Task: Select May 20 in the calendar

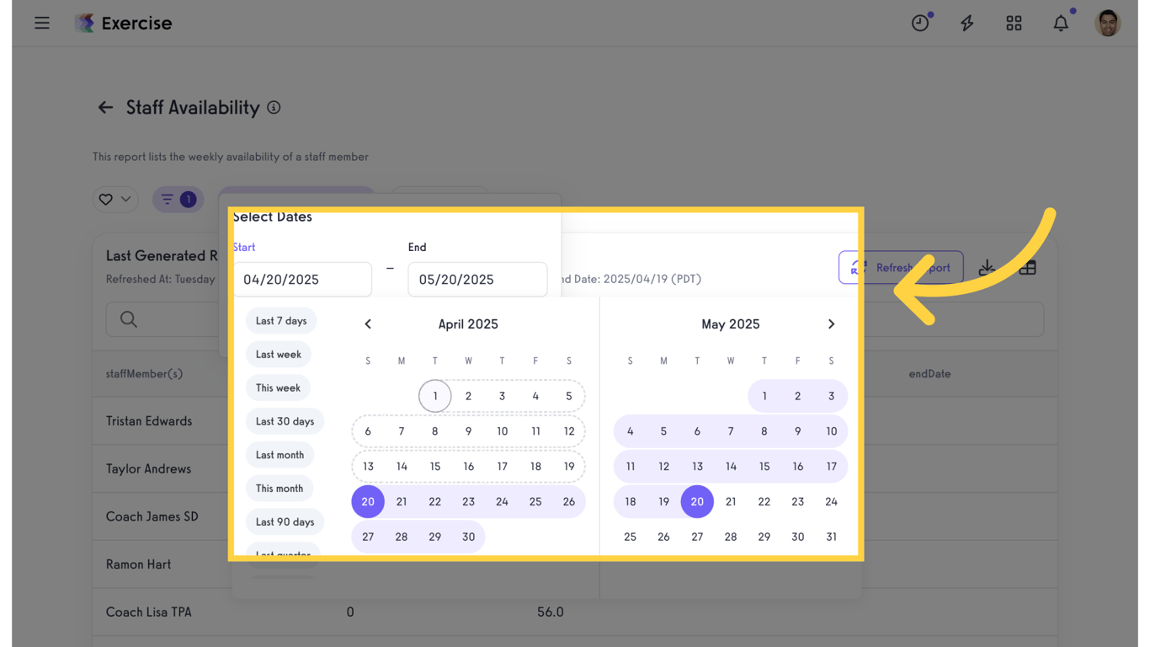Action: pos(697,501)
